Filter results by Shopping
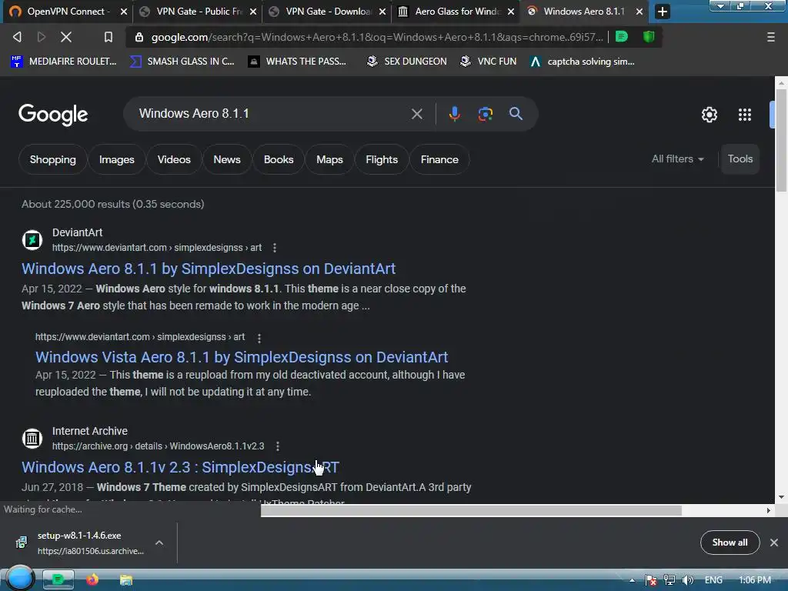 (53, 160)
